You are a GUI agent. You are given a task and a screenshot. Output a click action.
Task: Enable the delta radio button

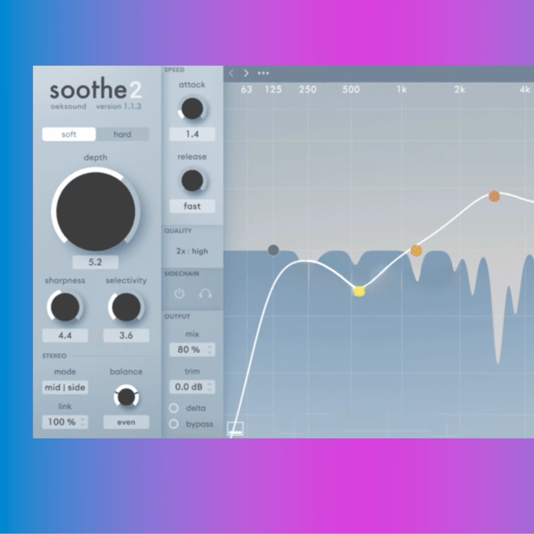click(x=174, y=408)
